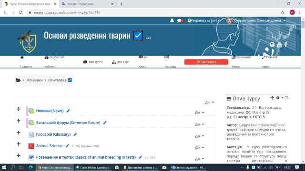
Task: Open Дія dropdown for Загальний форум
Action: tap(199, 124)
